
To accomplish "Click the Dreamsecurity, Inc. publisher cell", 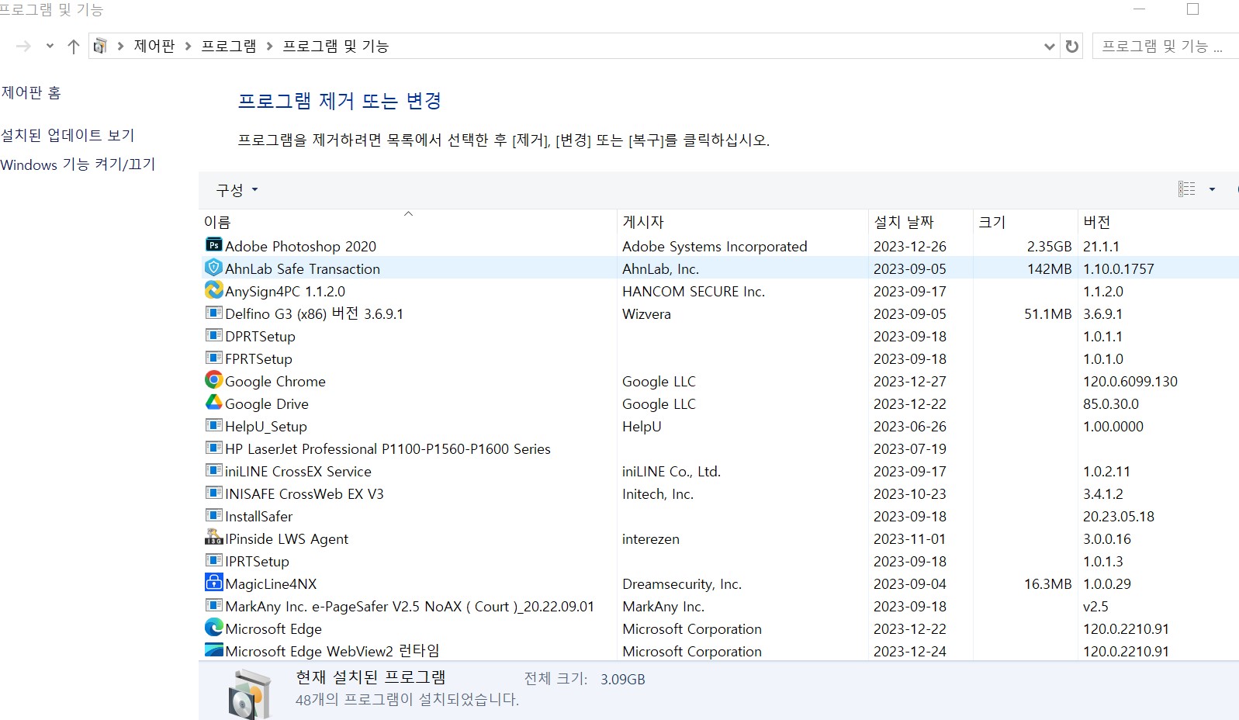I will click(682, 583).
